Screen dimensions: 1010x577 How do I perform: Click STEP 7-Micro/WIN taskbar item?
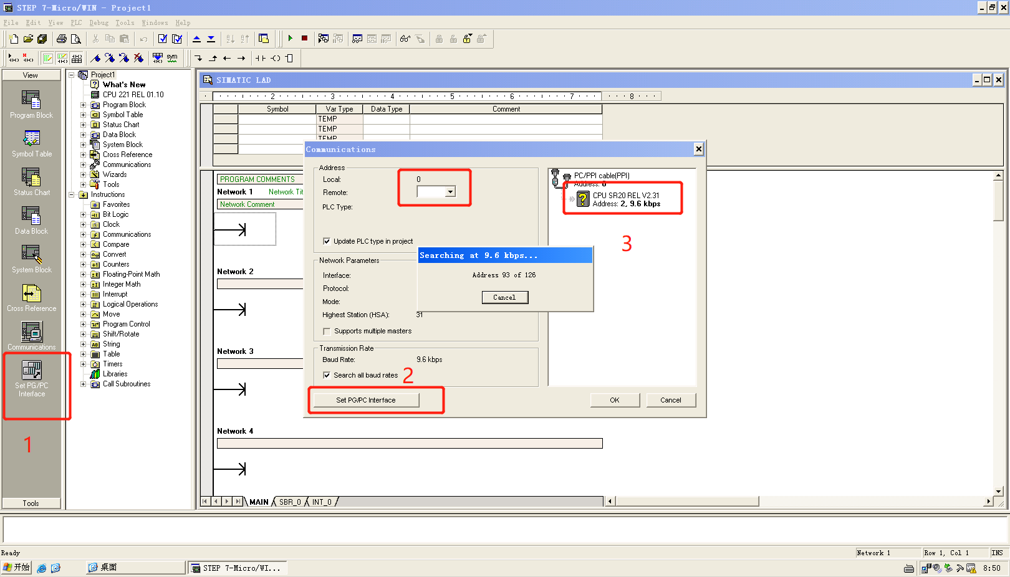point(237,568)
